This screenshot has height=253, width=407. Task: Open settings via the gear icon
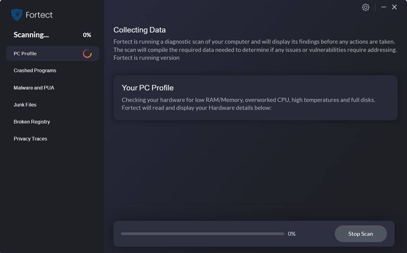365,7
